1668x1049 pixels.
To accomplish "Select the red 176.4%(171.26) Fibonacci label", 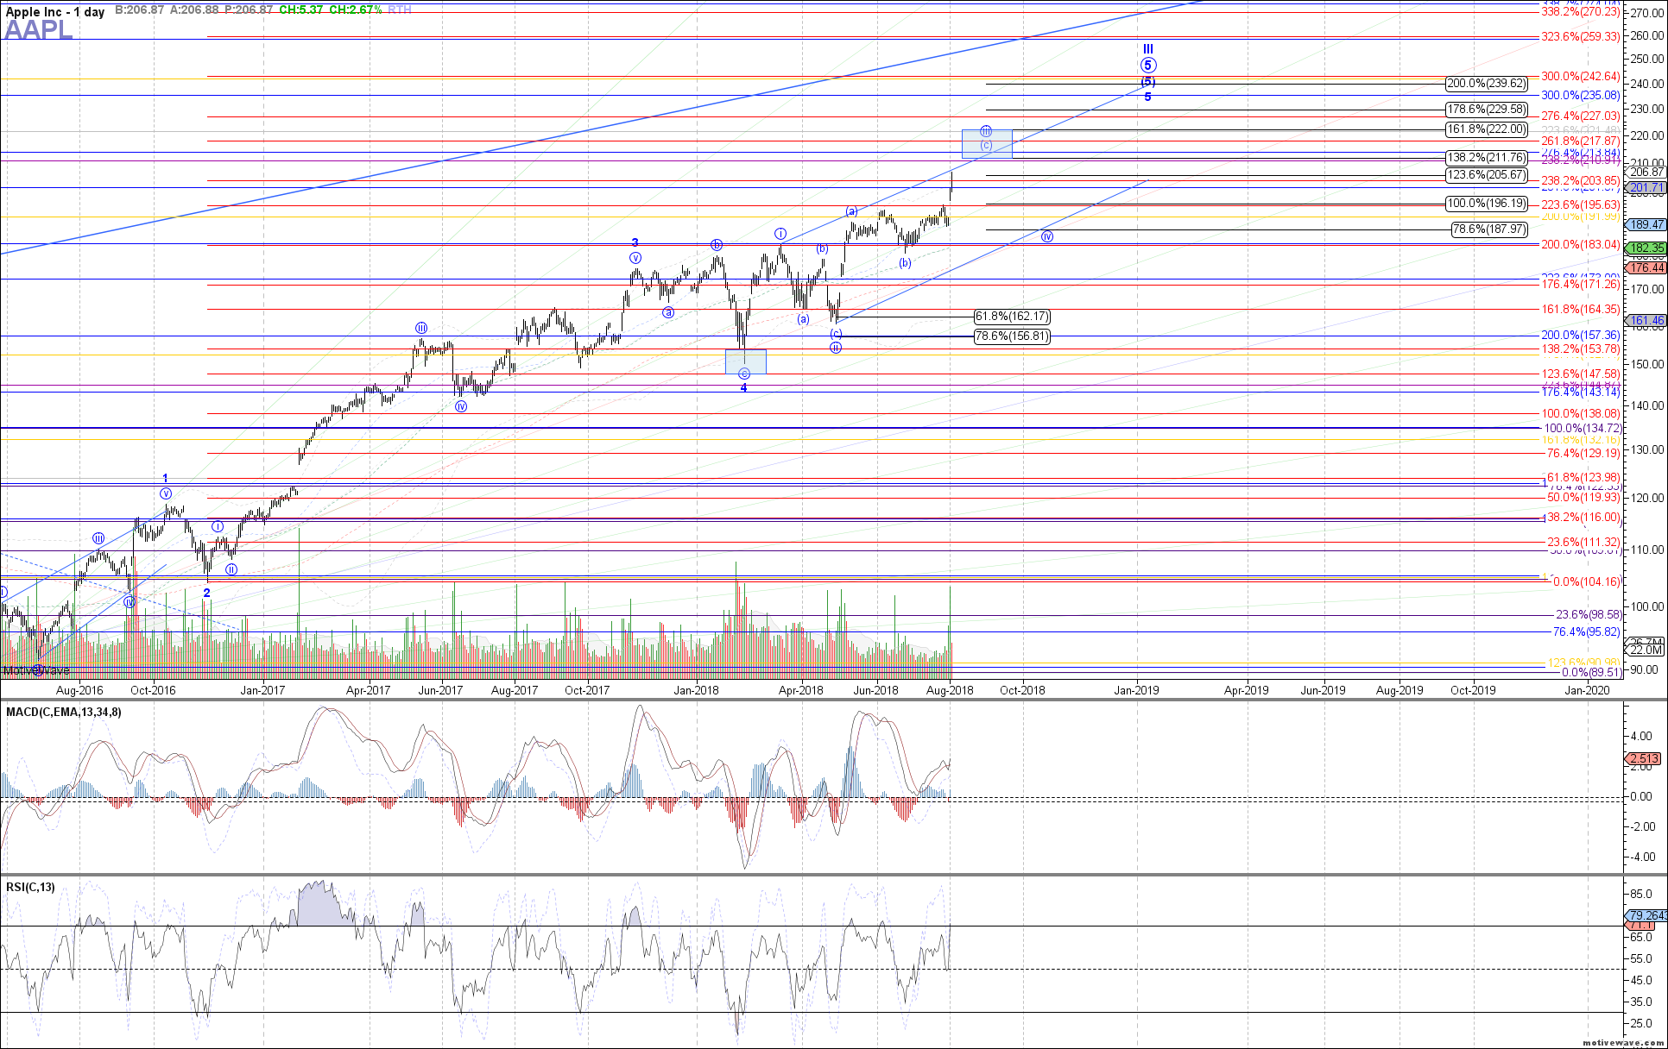I will (x=1580, y=284).
